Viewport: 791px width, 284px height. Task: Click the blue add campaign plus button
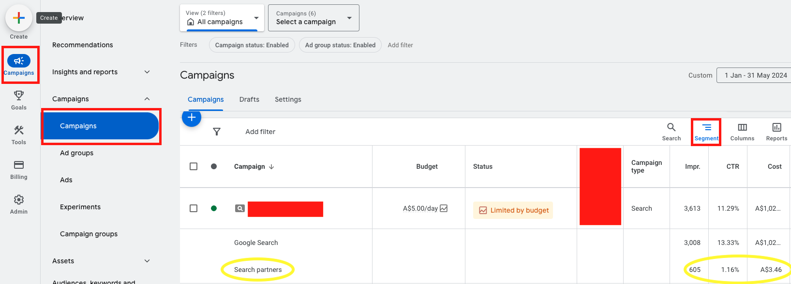point(192,117)
